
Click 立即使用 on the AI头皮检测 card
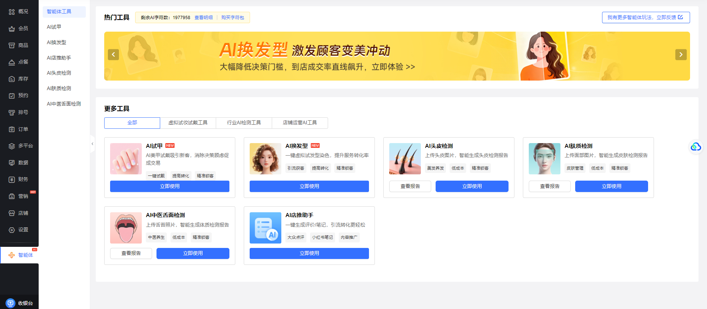[x=472, y=187]
